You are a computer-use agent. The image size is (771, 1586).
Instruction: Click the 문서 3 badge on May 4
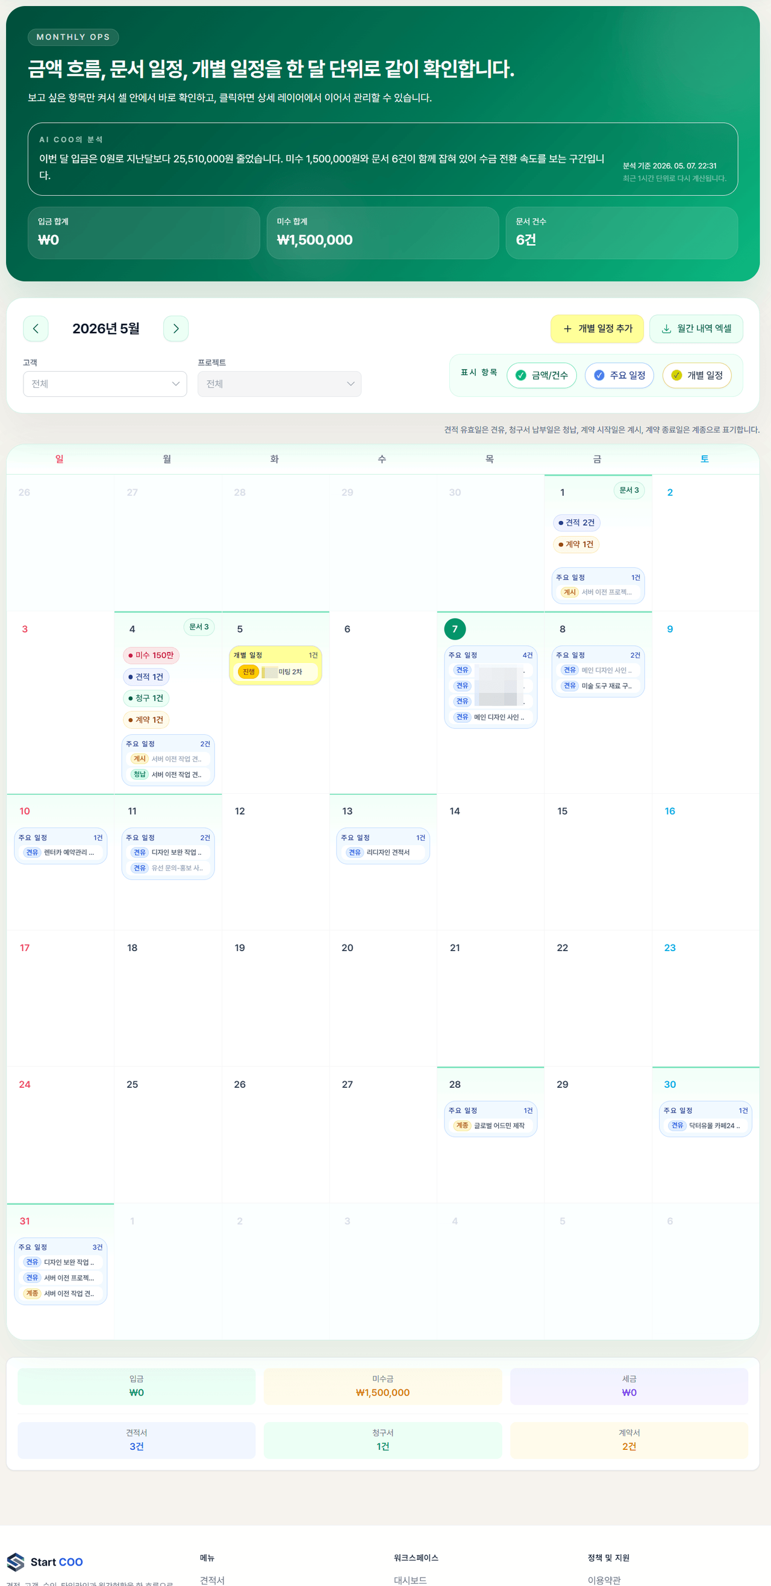(199, 628)
